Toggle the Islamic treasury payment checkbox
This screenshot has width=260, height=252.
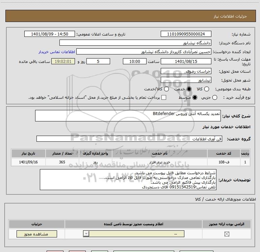pyautogui.click(x=164, y=97)
